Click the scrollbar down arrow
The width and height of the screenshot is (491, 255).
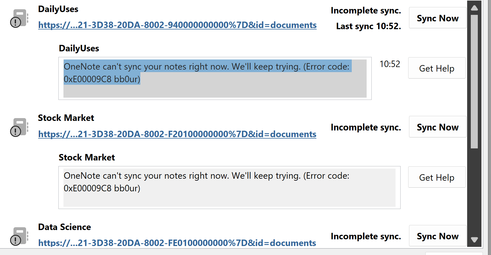tap(474, 240)
